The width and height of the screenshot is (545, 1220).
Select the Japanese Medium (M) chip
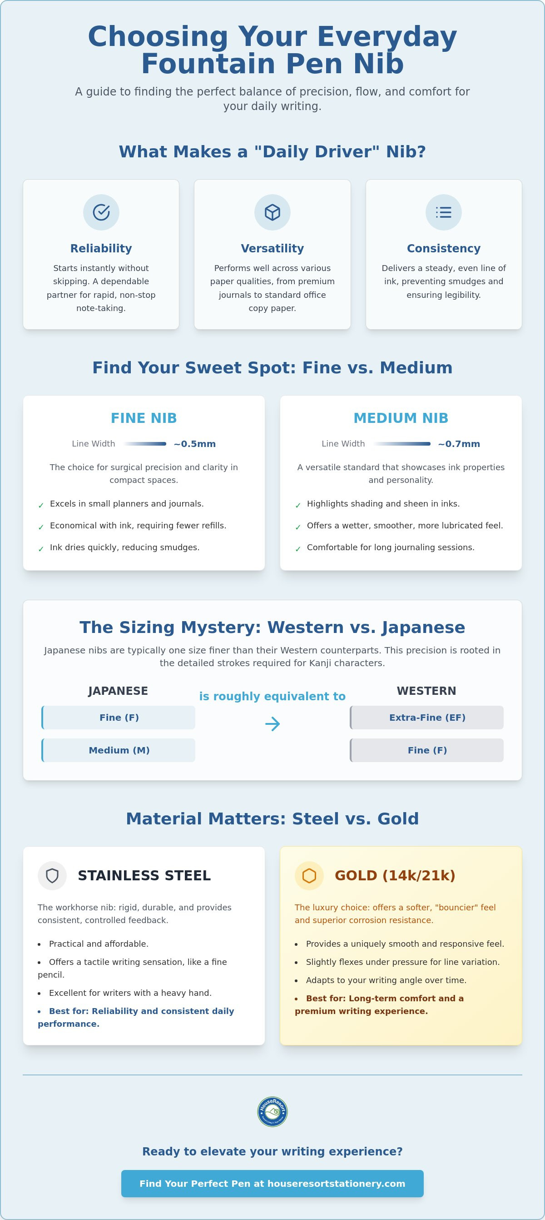tap(118, 750)
